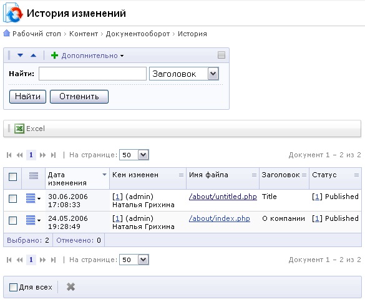Enable the Для всех checkbox

pyautogui.click(x=13, y=287)
